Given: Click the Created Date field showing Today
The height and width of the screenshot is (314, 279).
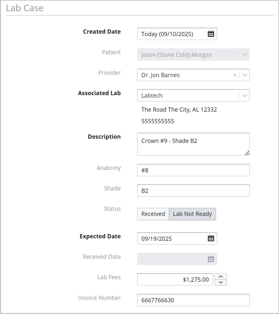Looking at the screenshot, I should click(x=171, y=34).
